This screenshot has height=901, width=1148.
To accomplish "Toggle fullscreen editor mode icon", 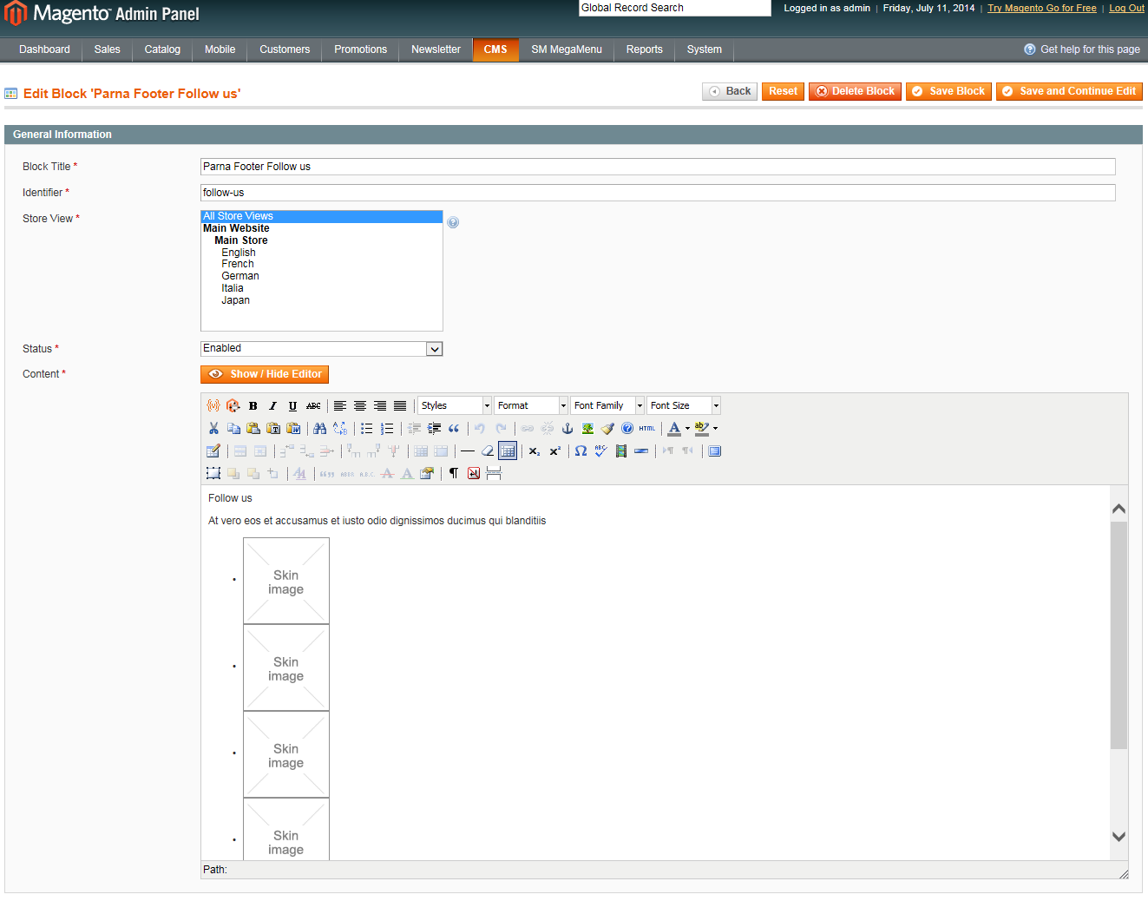I will [714, 450].
